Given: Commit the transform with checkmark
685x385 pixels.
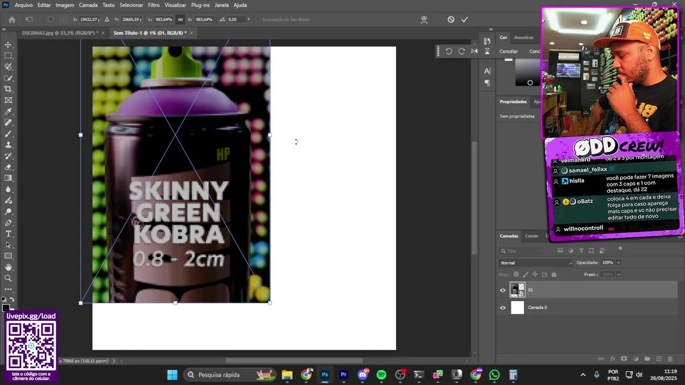Looking at the screenshot, I should [x=465, y=19].
